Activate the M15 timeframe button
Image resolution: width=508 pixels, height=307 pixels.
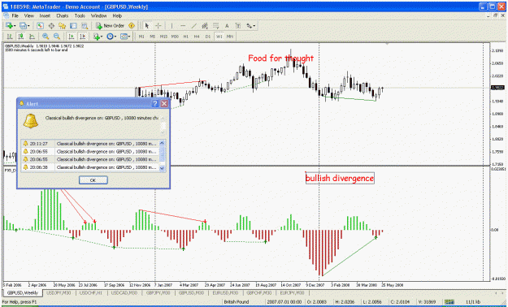(x=163, y=37)
